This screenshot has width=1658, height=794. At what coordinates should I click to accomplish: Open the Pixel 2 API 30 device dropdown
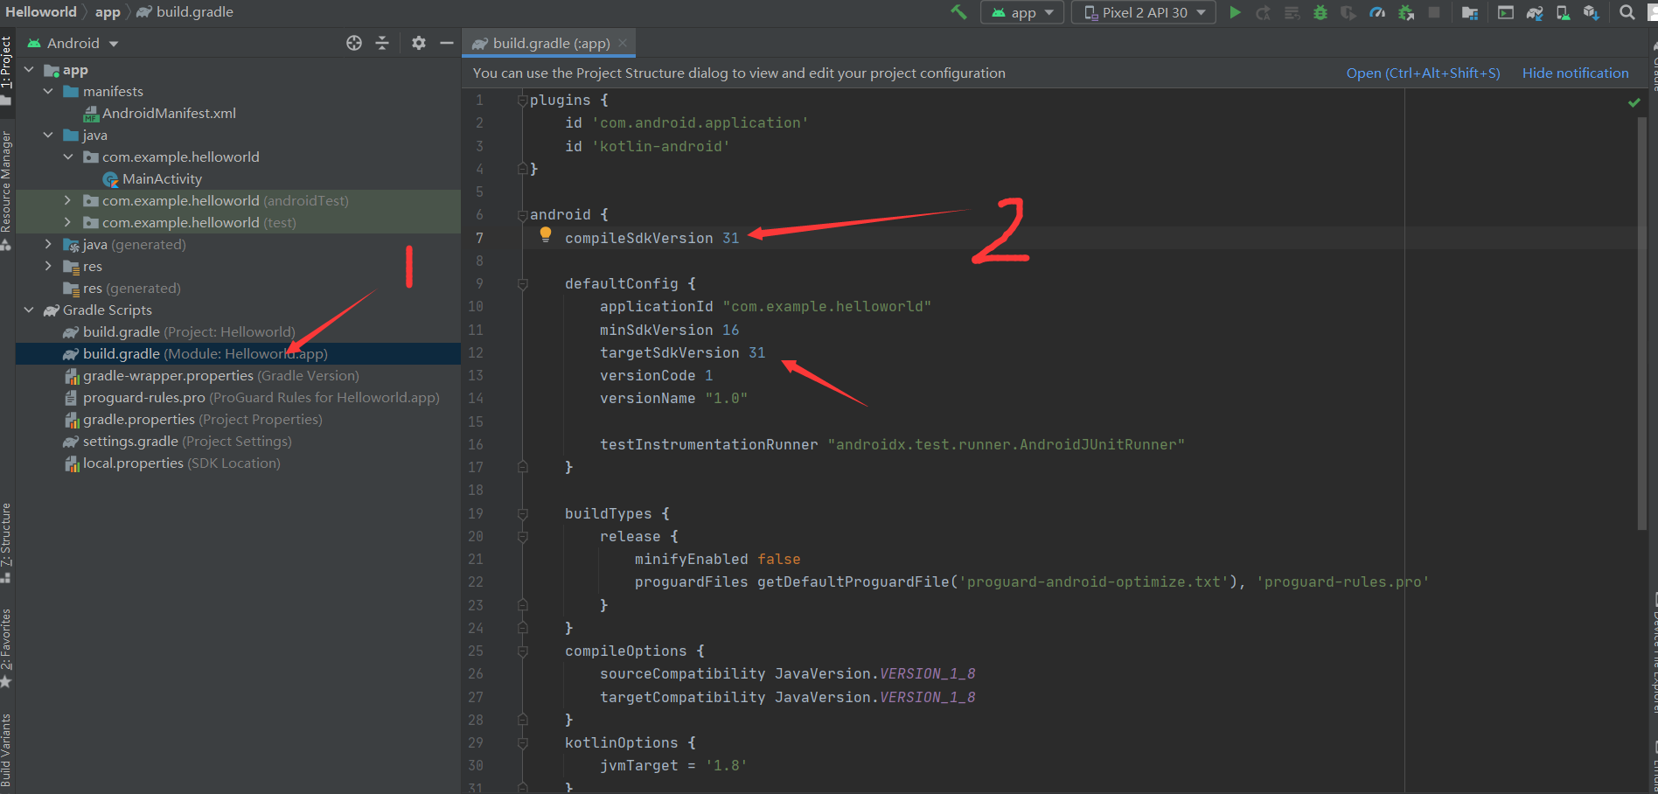(x=1143, y=12)
